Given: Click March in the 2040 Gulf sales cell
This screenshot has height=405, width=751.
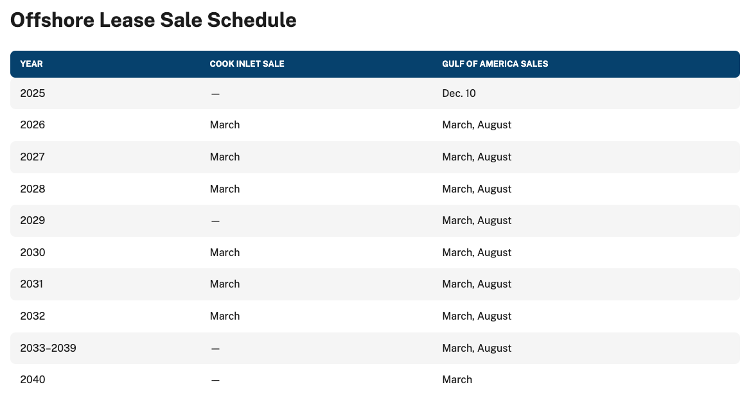Looking at the screenshot, I should (x=457, y=379).
